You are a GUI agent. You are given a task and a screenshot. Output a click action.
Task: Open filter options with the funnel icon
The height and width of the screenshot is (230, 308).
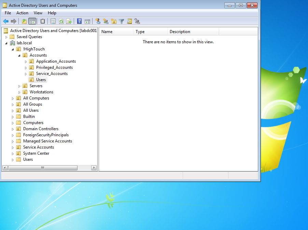pyautogui.click(x=122, y=21)
